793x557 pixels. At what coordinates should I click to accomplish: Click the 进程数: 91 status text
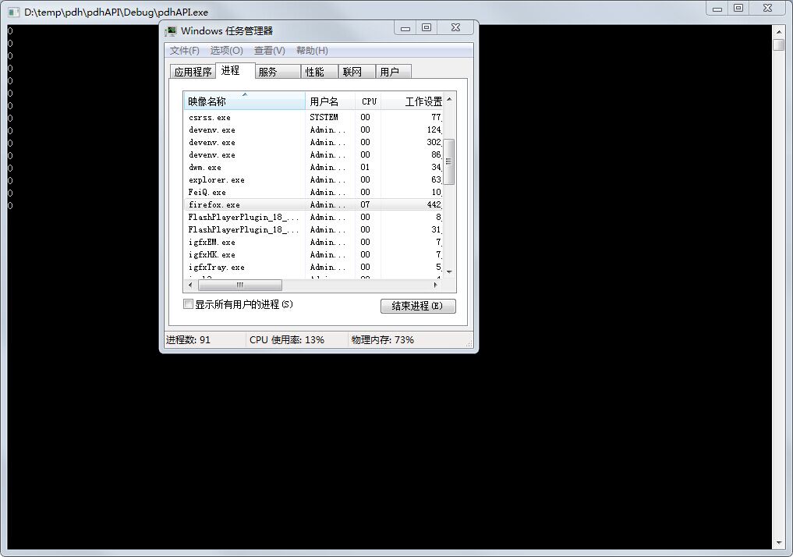point(188,340)
